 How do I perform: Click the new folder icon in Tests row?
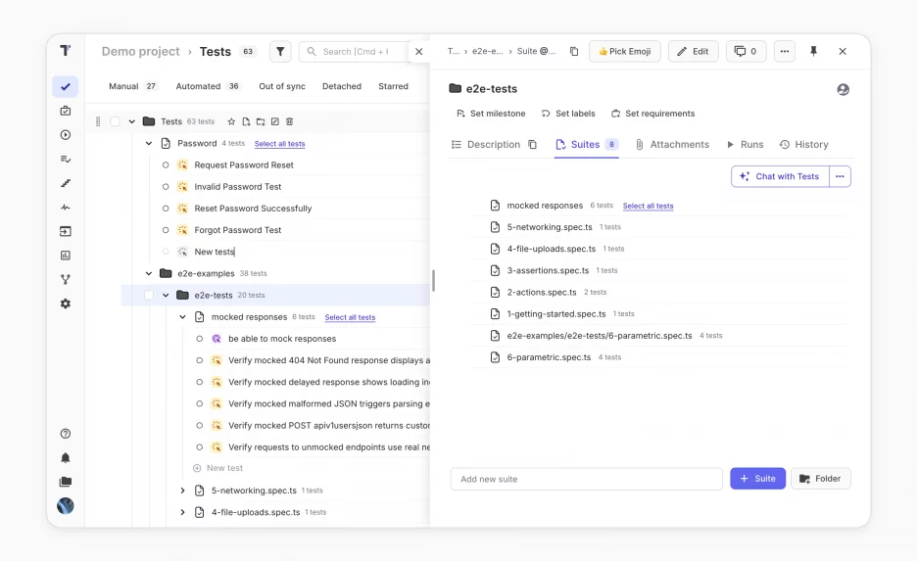click(261, 121)
